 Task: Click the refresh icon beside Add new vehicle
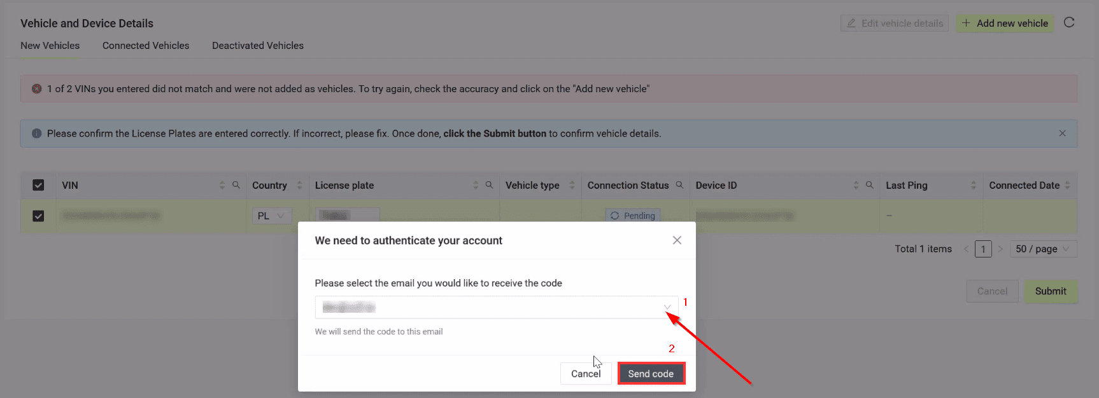coord(1069,22)
